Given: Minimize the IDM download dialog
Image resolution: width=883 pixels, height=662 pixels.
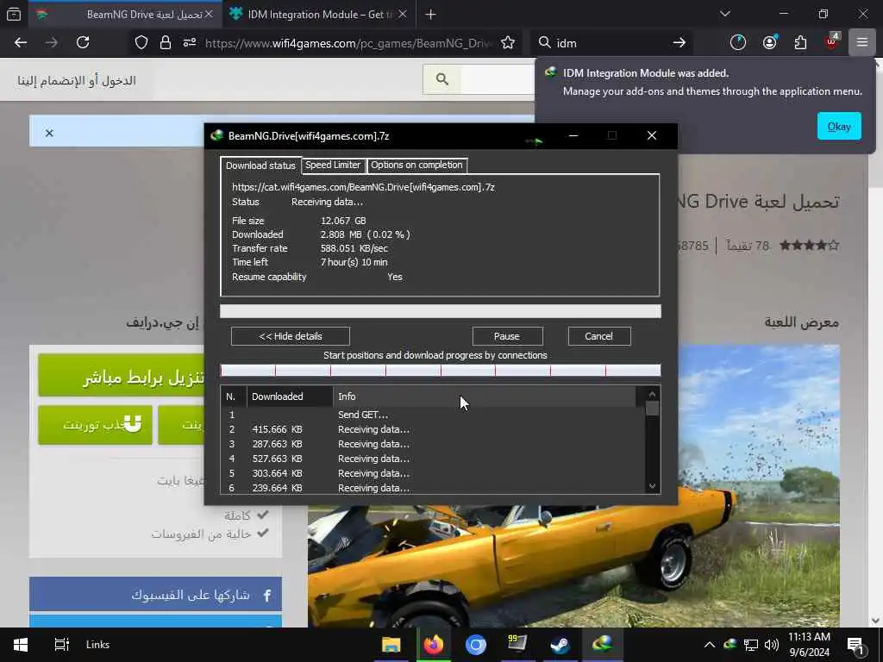Looking at the screenshot, I should [573, 135].
